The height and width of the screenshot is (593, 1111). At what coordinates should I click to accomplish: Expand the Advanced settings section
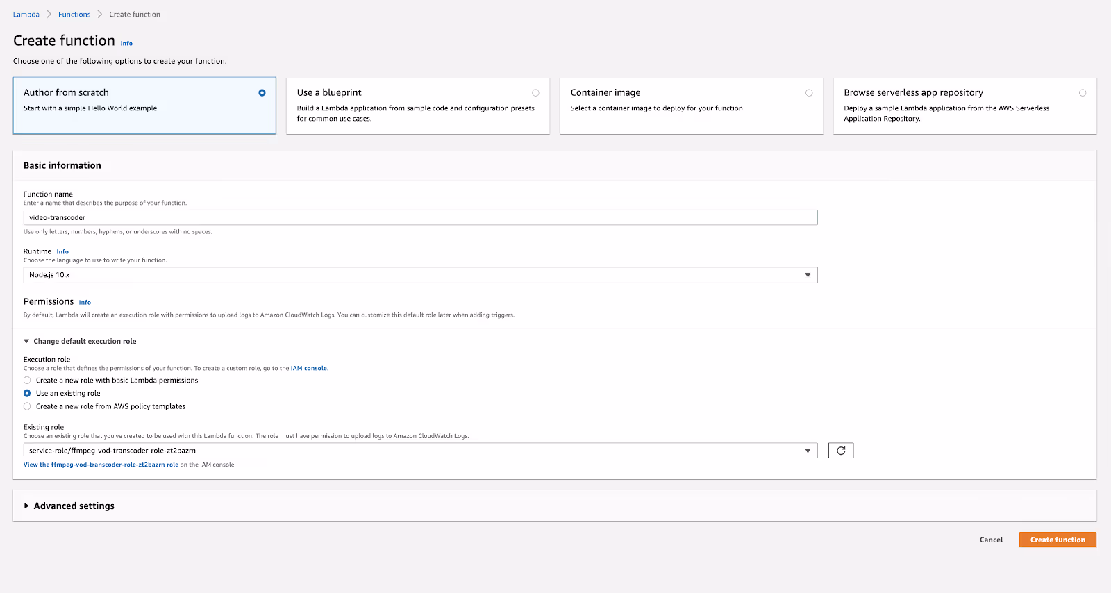[69, 506]
